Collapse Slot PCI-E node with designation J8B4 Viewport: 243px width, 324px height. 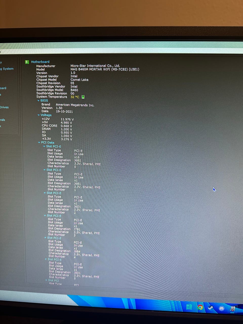click(x=45, y=238)
